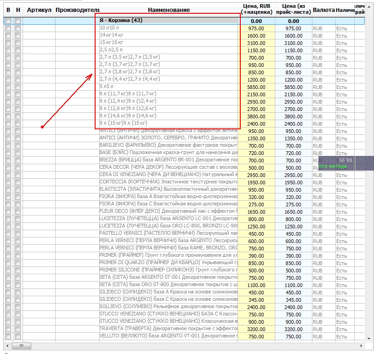Select the PASTELLO VERNICI row

(184, 234)
